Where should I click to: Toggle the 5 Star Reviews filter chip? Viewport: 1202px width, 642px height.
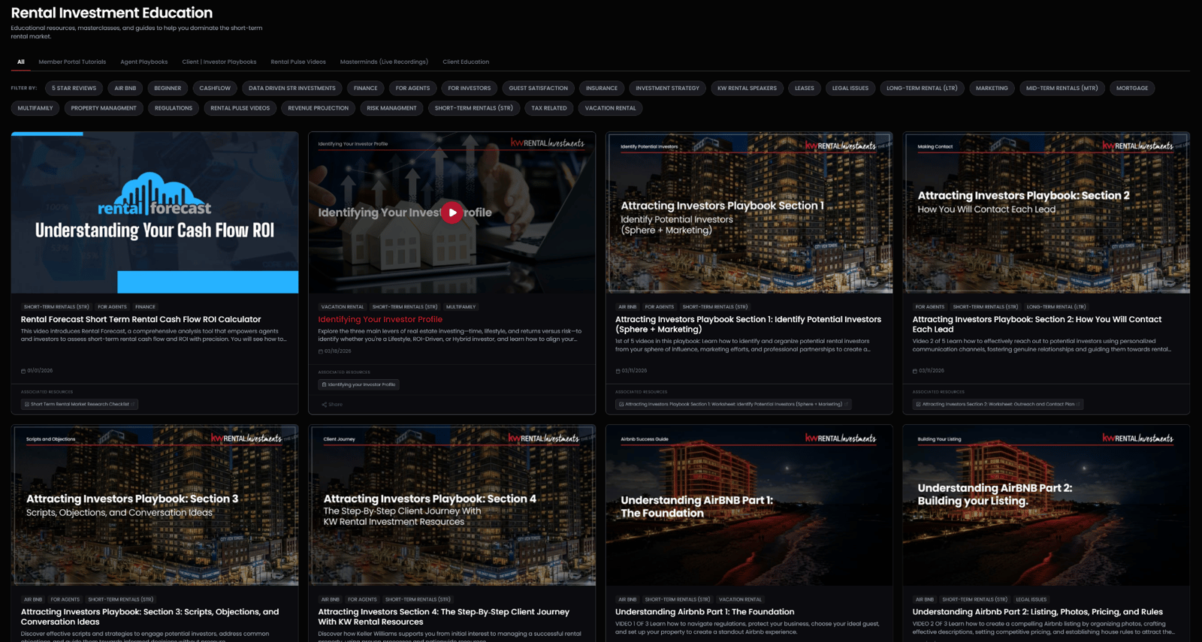[74, 88]
